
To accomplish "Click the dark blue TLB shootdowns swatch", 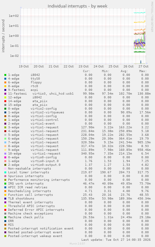I will point(5,199).
